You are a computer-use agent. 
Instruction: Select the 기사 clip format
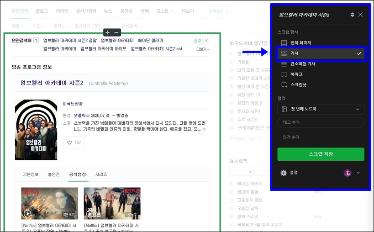click(x=321, y=53)
